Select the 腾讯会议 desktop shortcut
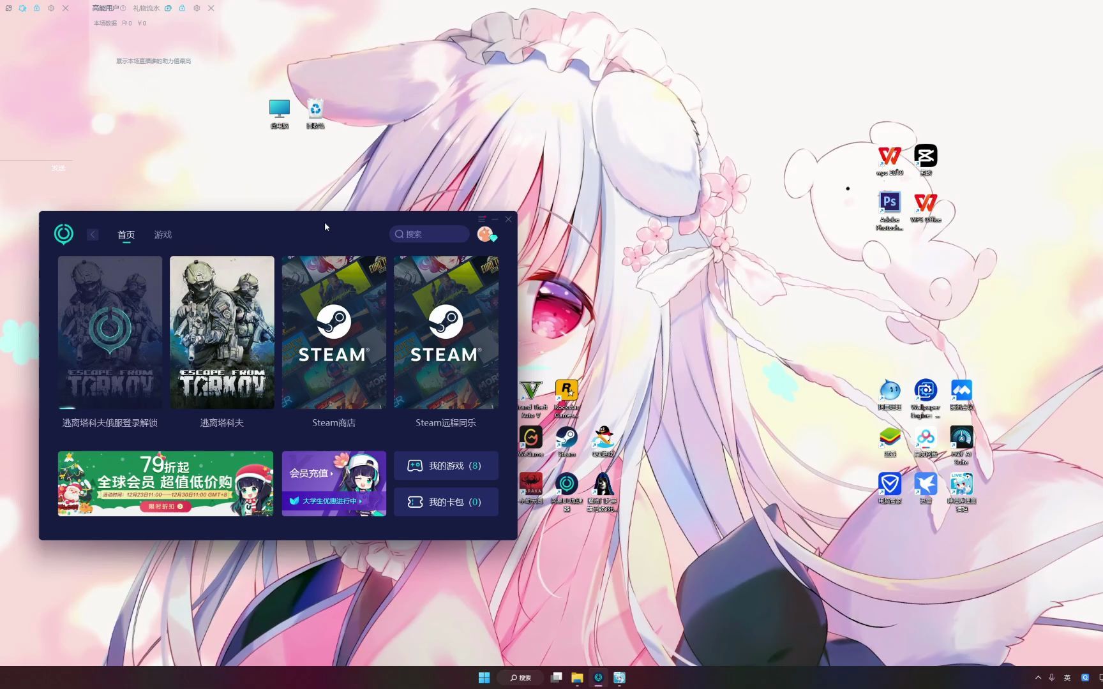This screenshot has width=1103, height=689. click(961, 395)
